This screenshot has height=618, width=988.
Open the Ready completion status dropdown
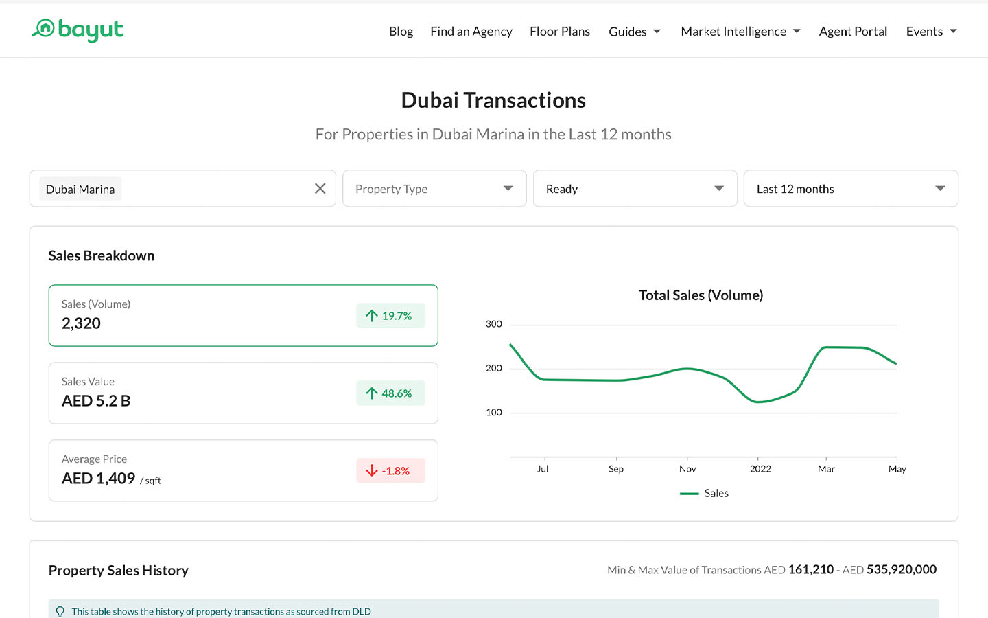coord(635,188)
